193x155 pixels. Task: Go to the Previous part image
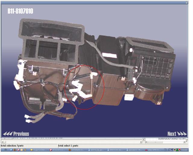pos(16,134)
